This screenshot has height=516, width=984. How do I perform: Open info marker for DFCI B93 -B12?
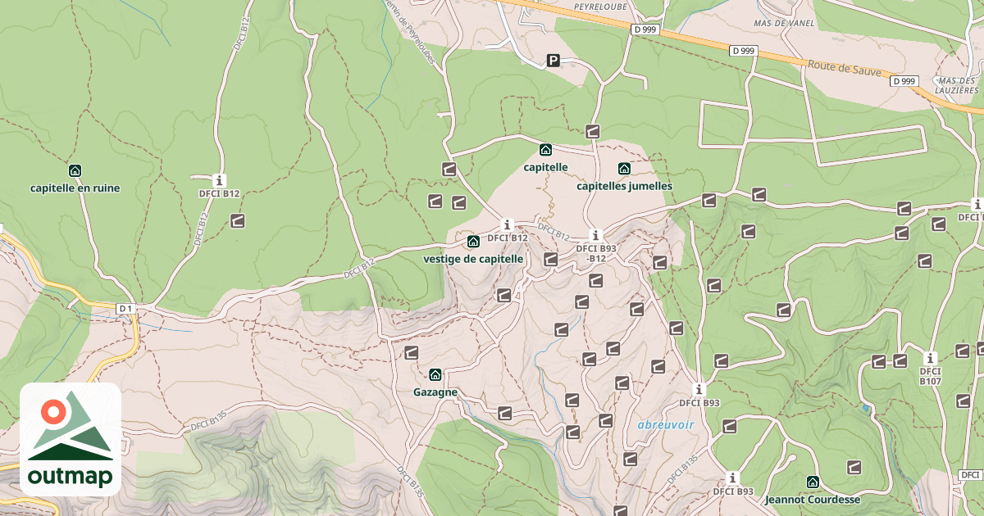tap(596, 235)
